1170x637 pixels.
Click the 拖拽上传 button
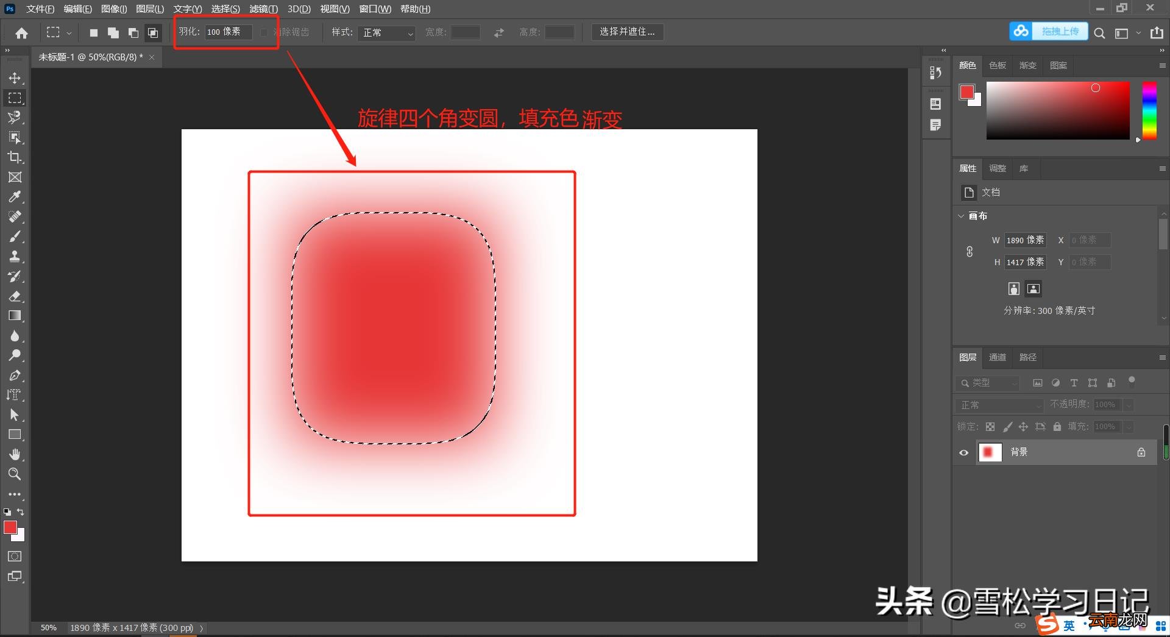1049,31
